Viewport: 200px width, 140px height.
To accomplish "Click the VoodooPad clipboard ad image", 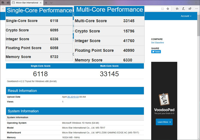I will click(x=164, y=99).
